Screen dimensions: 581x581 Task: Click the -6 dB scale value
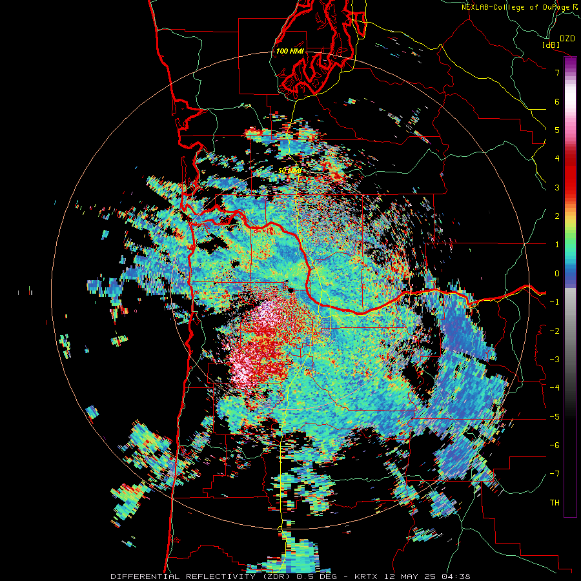(x=555, y=445)
